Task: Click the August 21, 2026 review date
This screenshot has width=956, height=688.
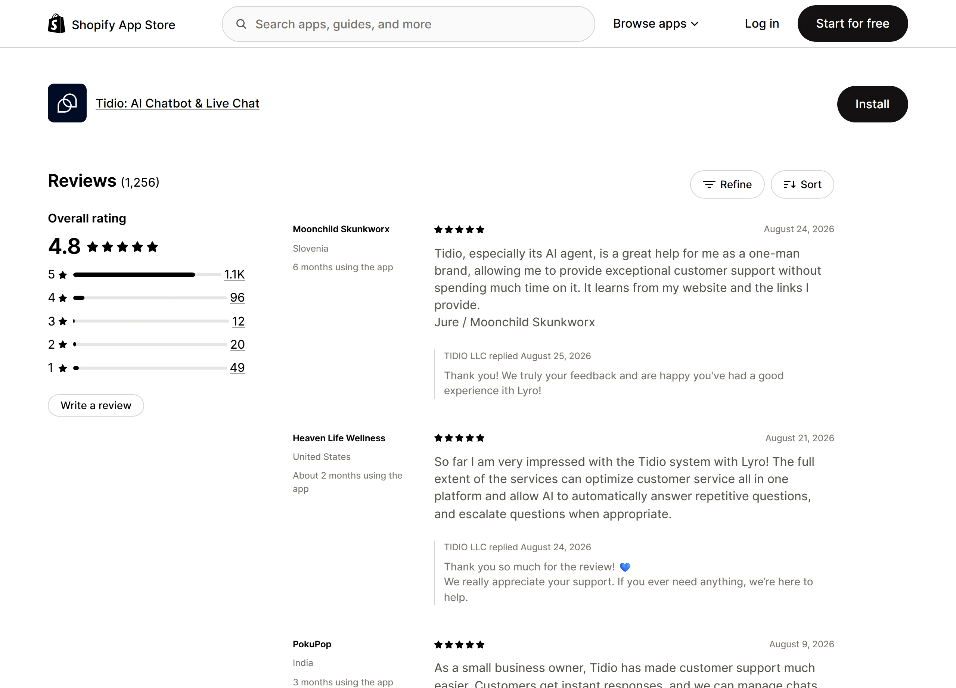Action: pos(800,438)
